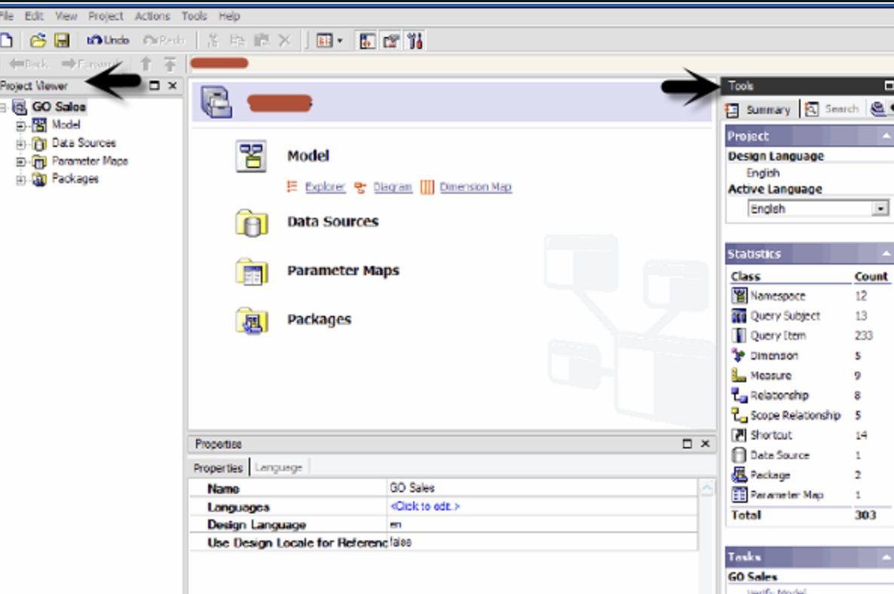Switch to the Language tab
The height and width of the screenshot is (594, 894).
point(278,468)
